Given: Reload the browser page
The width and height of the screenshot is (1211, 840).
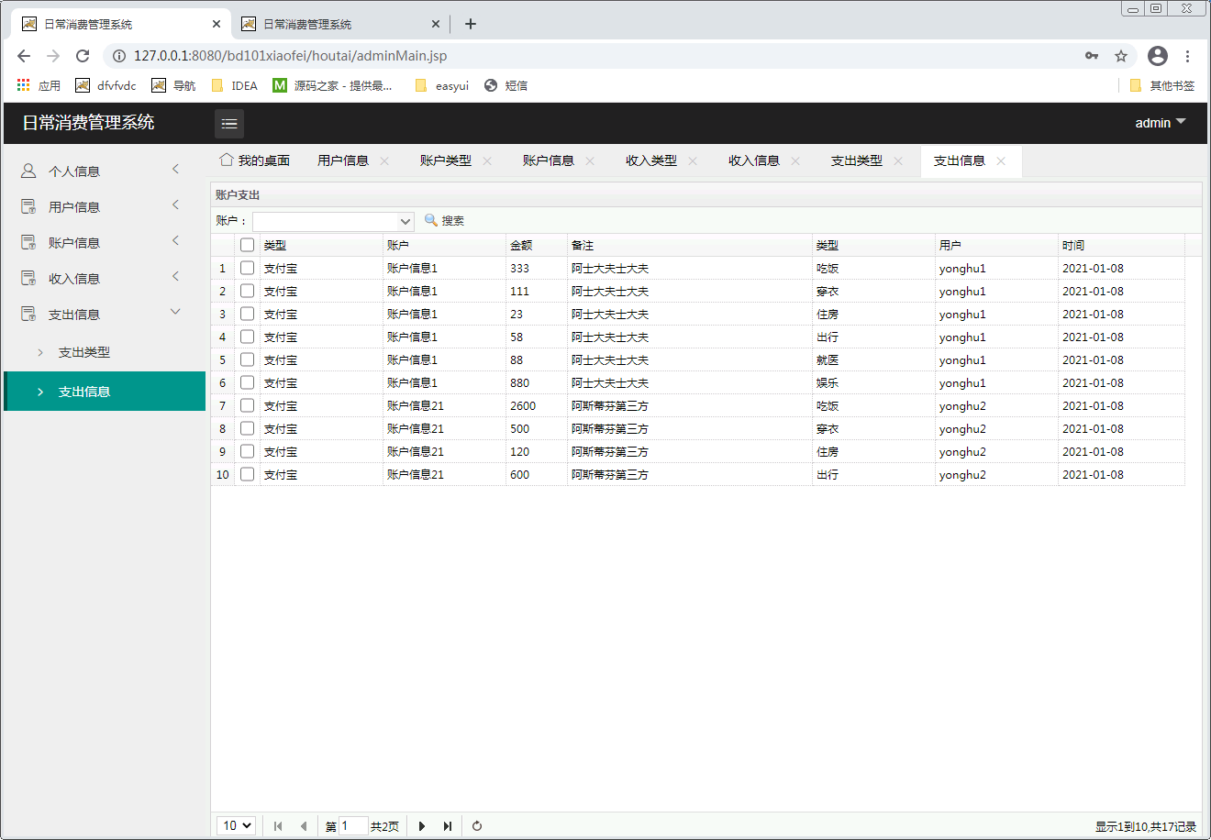Looking at the screenshot, I should pyautogui.click(x=83, y=56).
